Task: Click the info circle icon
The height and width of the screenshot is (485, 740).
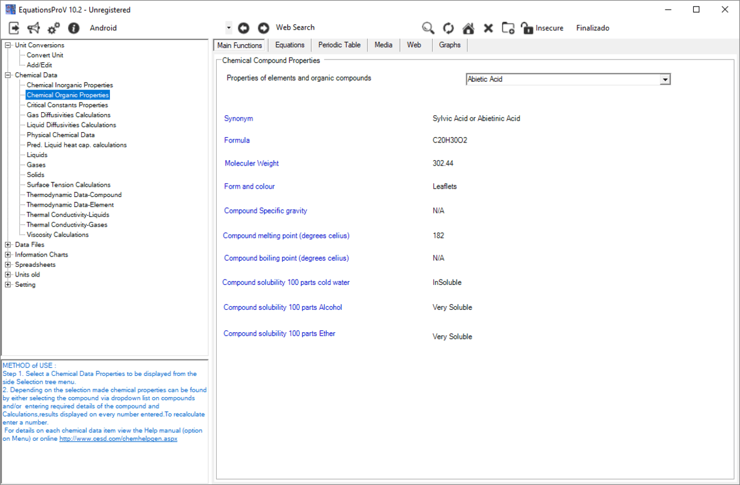Action: point(73,28)
